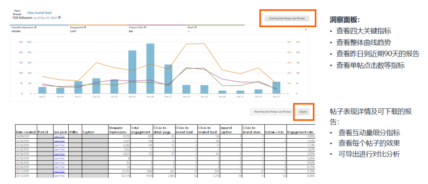The height and width of the screenshot is (184, 428).
Task: Click the Reach info icon
Action: tap(196, 27)
